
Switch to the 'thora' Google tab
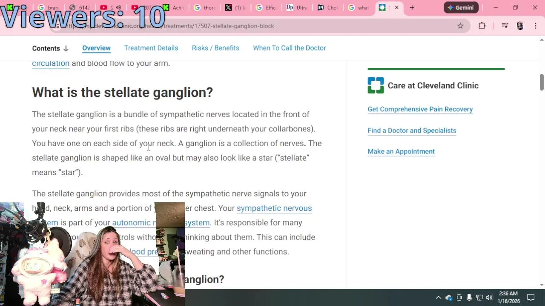pyautogui.click(x=204, y=8)
